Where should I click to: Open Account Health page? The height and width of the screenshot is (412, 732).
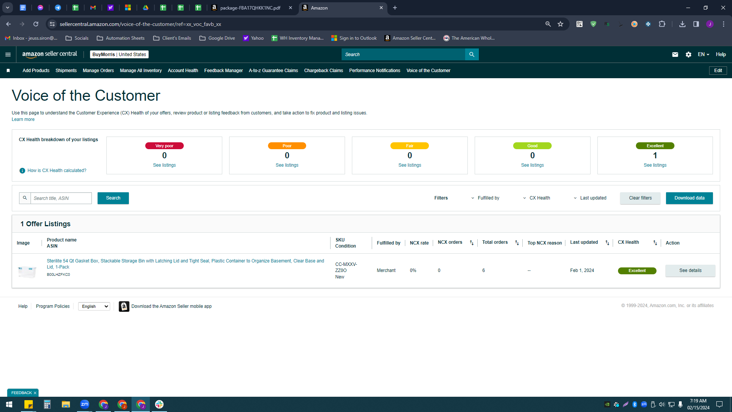tap(183, 71)
